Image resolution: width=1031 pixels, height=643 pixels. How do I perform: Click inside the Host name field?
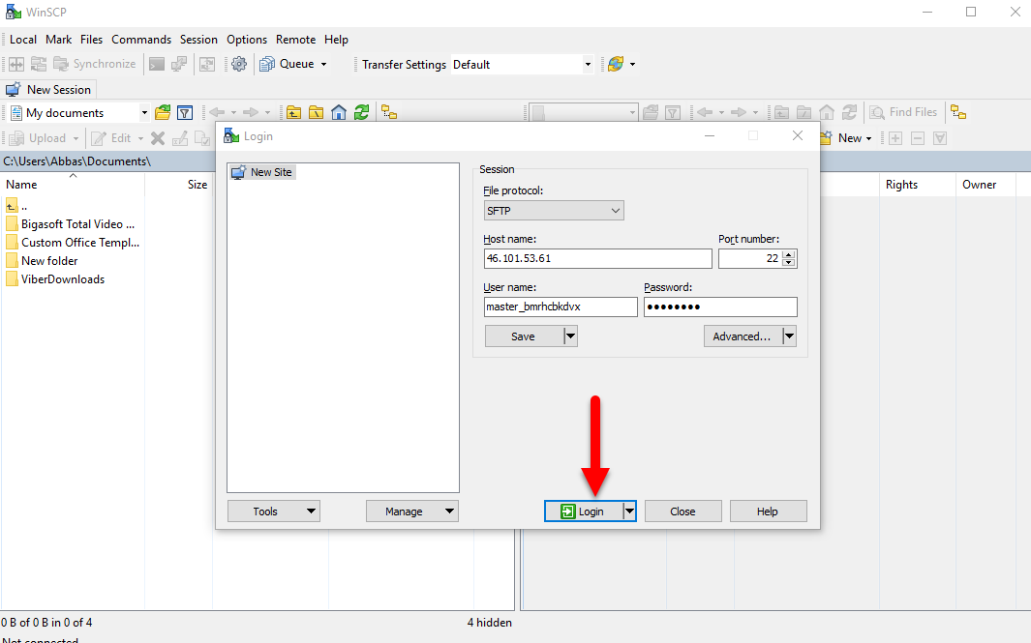coord(597,258)
